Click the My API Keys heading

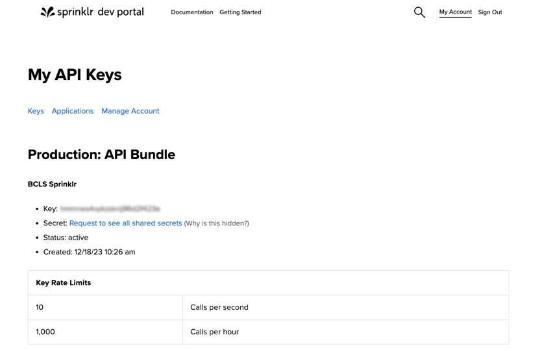pos(75,75)
